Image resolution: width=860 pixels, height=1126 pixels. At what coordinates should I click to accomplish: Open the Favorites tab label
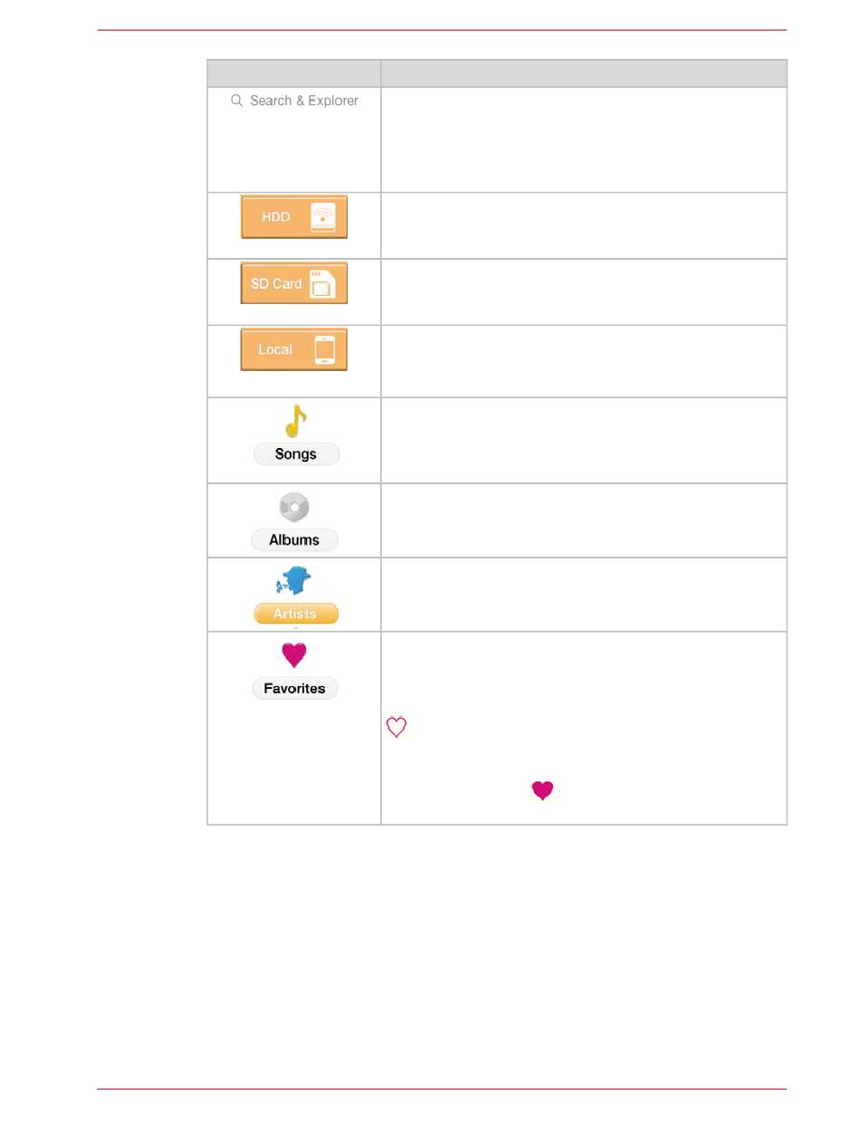294,689
